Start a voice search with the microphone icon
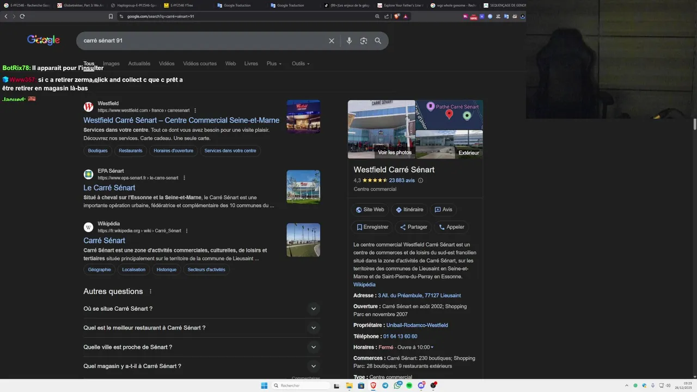This screenshot has width=697, height=392. [349, 41]
